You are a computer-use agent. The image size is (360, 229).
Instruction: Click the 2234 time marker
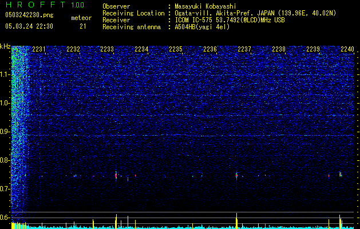(x=141, y=49)
